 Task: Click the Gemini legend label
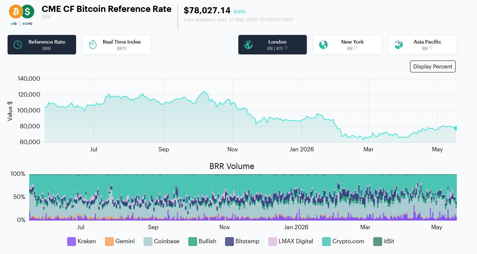125,241
